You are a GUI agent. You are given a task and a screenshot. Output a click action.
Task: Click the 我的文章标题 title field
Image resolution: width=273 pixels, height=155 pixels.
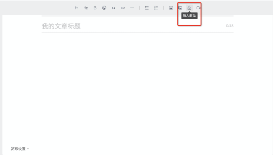[x=138, y=26]
